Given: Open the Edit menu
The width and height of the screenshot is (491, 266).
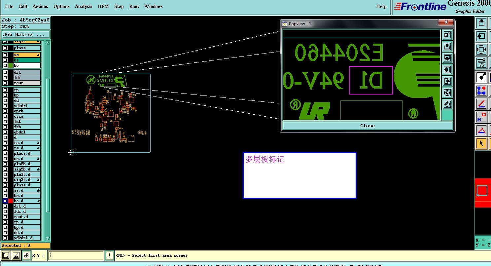Looking at the screenshot, I should pos(23,6).
